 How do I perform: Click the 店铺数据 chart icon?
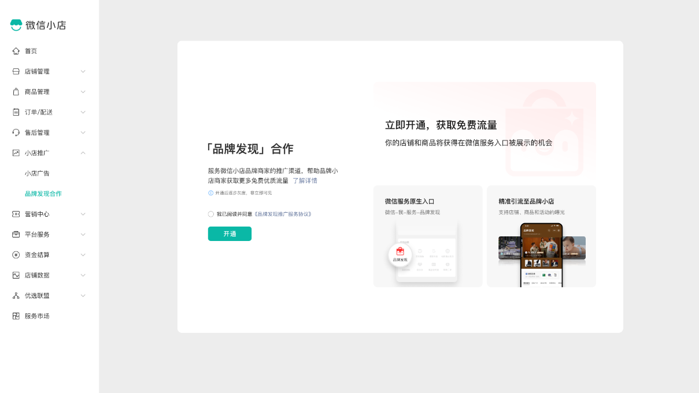coord(16,275)
